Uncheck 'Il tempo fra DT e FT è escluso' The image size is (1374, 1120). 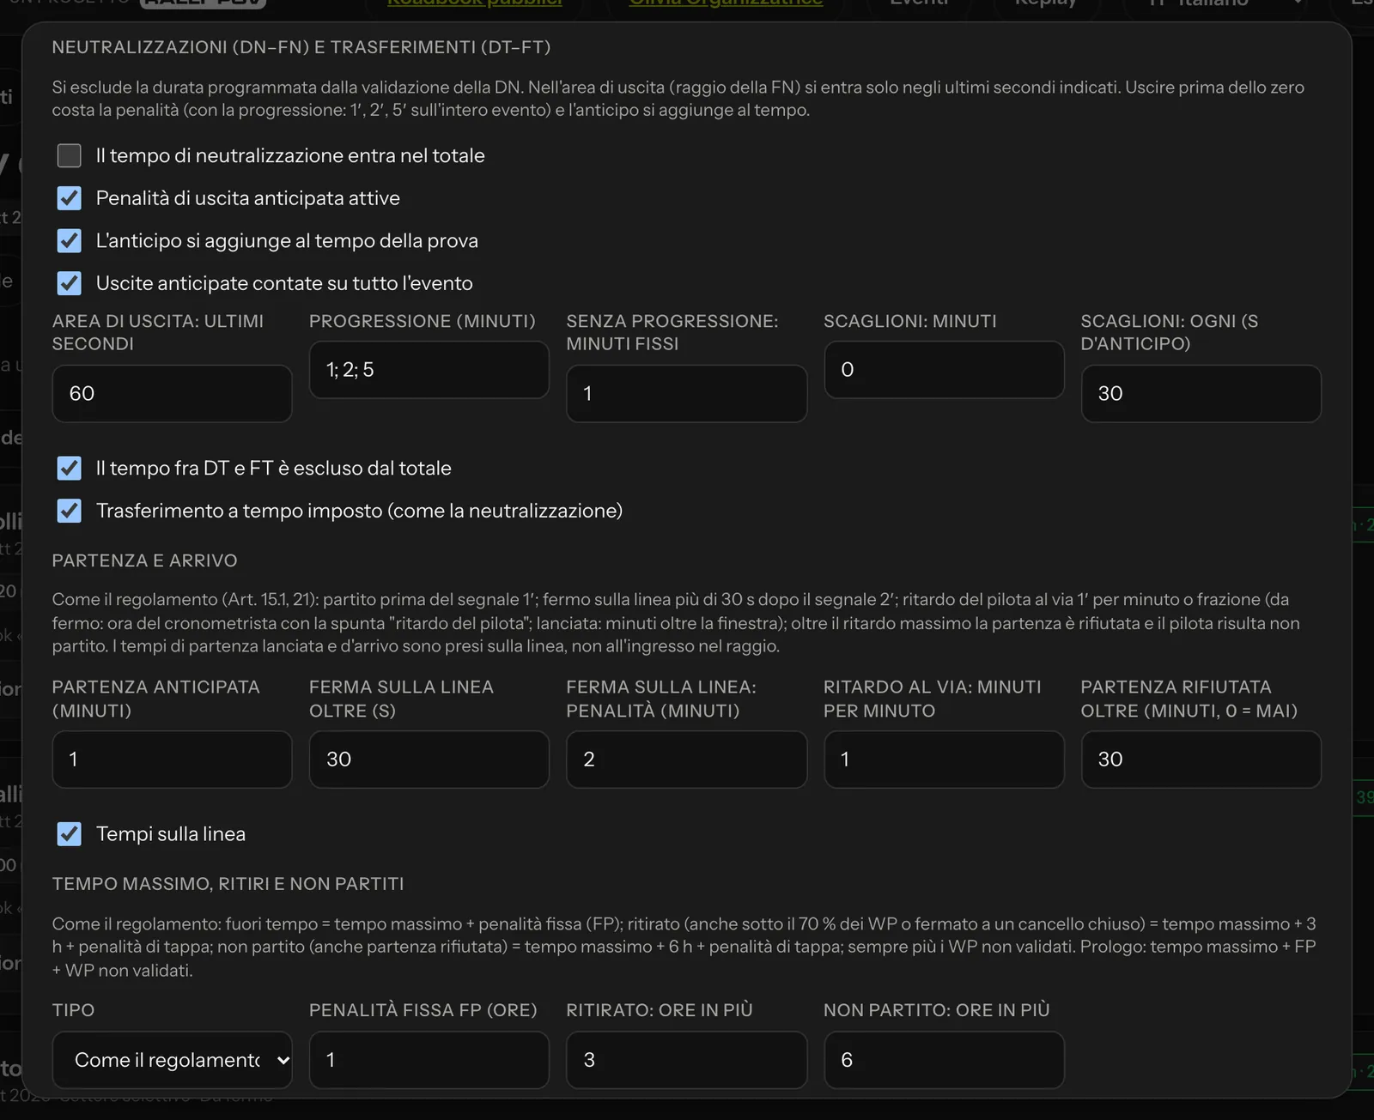tap(69, 468)
